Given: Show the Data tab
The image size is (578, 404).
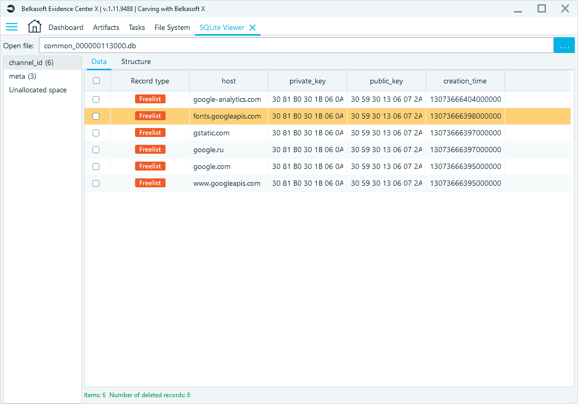Looking at the screenshot, I should [x=99, y=61].
